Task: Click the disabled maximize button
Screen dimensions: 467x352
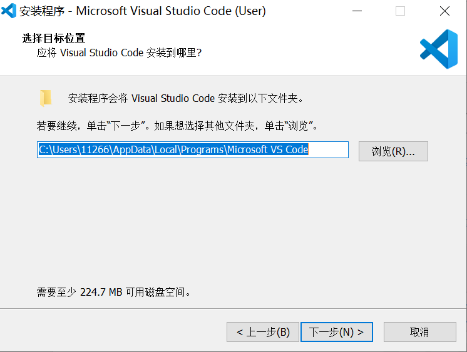Action: tap(400, 11)
